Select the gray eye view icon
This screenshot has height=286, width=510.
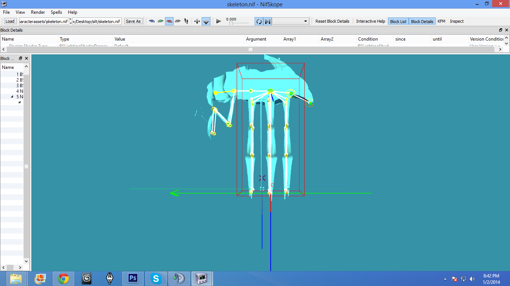[178, 21]
